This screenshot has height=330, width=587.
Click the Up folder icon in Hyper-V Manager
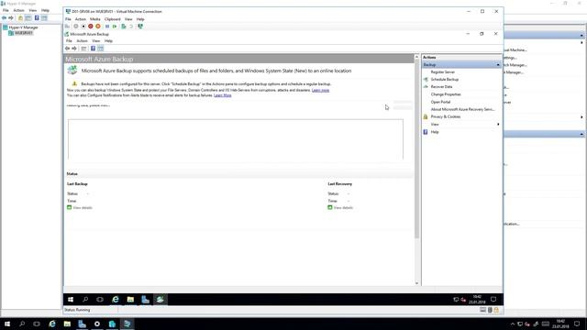click(x=20, y=17)
